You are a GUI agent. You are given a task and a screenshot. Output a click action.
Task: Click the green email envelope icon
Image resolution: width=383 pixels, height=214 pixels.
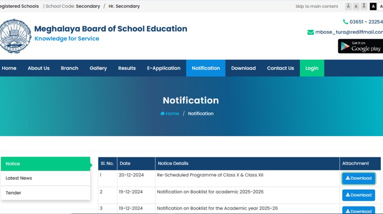click(310, 32)
